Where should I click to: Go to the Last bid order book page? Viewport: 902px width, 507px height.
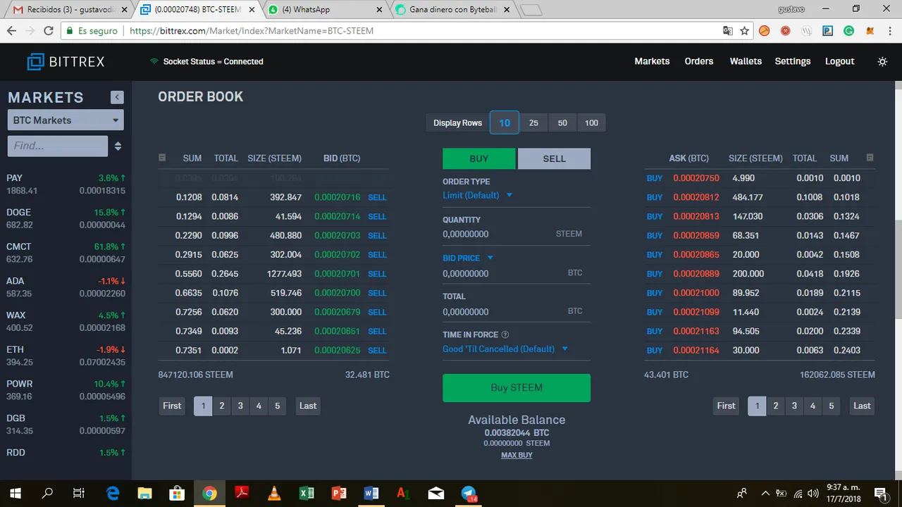(x=308, y=406)
